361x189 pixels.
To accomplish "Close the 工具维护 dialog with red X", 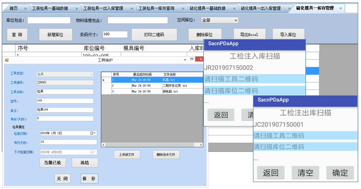I will click(200, 59).
